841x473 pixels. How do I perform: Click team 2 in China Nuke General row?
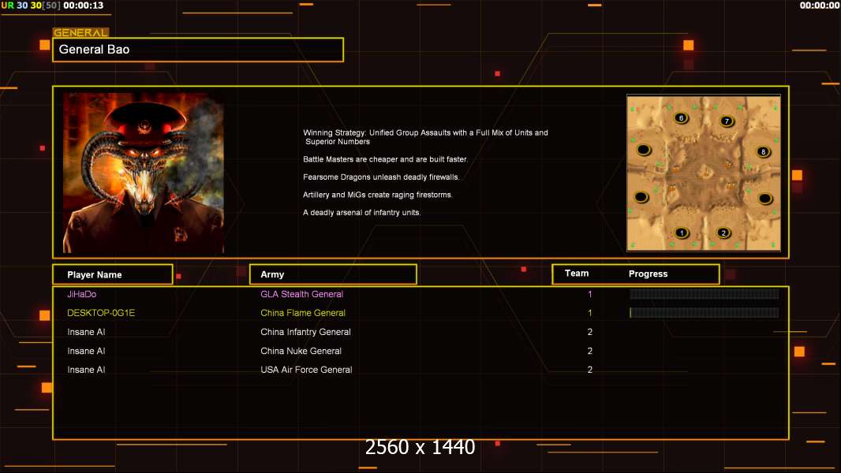click(x=589, y=351)
